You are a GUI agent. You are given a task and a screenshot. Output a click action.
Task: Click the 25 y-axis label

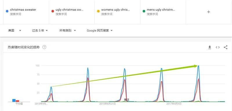point(38,93)
